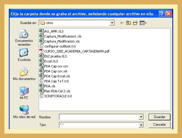Create a new folder
The height and width of the screenshot is (138, 182).
coord(135,23)
